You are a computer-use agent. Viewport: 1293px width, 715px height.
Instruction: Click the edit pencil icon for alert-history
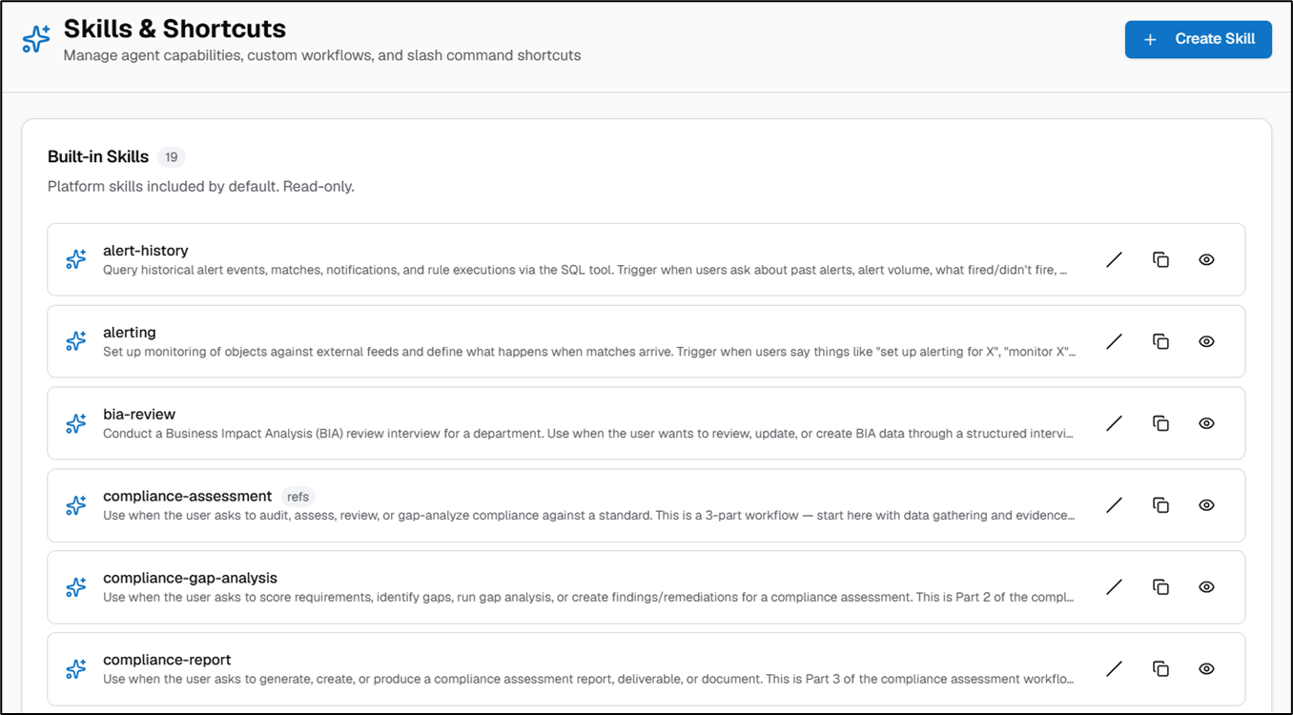click(1114, 259)
